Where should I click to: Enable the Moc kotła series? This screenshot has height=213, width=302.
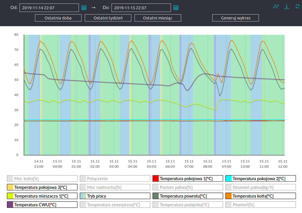tap(42, 179)
